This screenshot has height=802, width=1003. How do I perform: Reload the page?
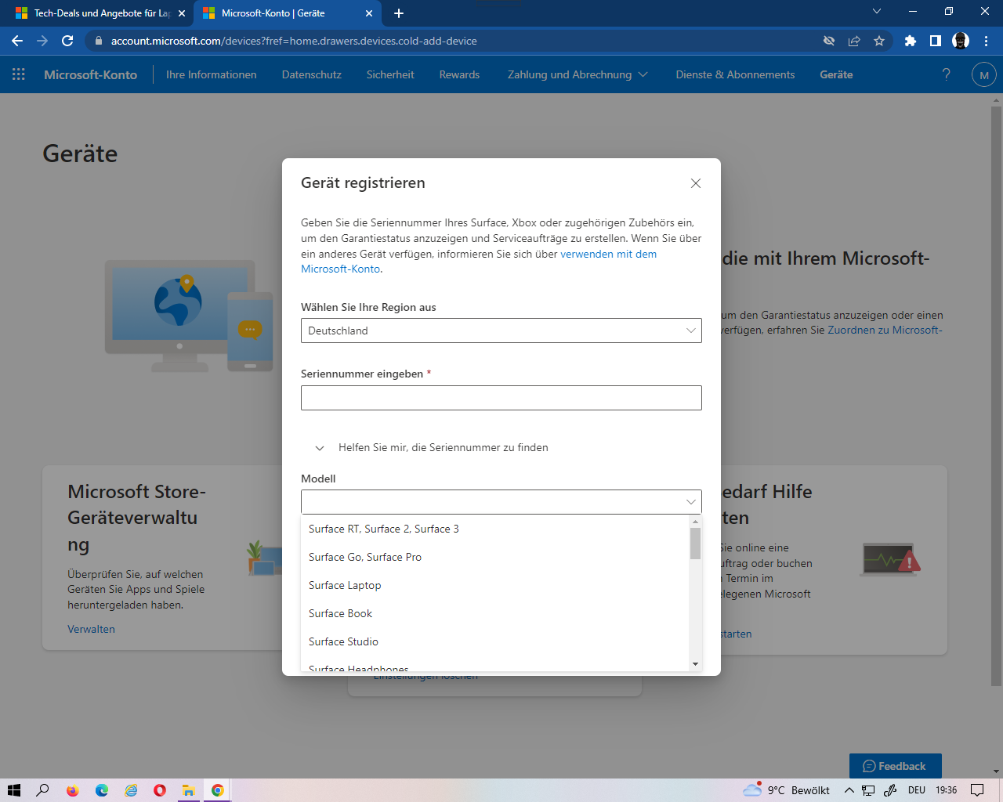(x=67, y=41)
